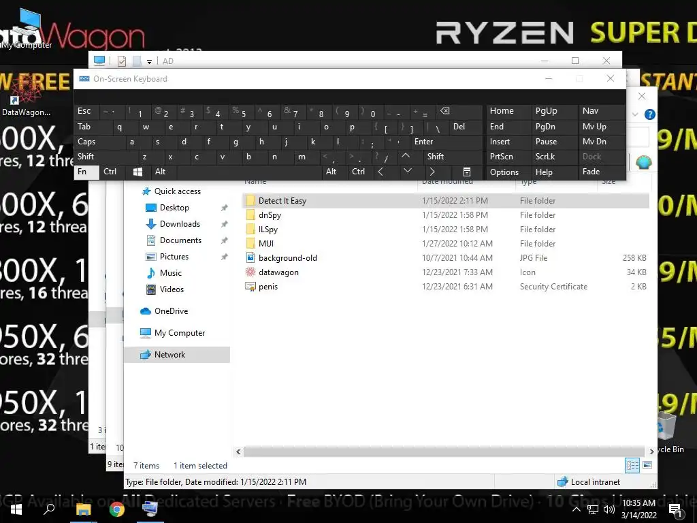The width and height of the screenshot is (697, 523).
Task: Click the Explorer help question mark icon
Action: click(x=649, y=114)
